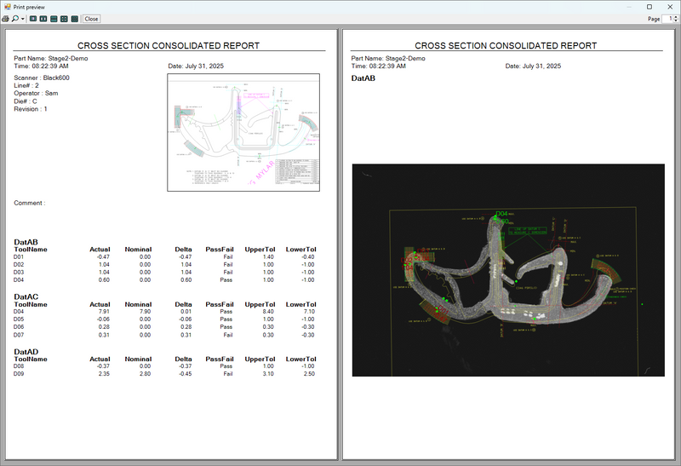This screenshot has width=681, height=466.
Task: Switch to three pages view layout
Action: [x=54, y=18]
